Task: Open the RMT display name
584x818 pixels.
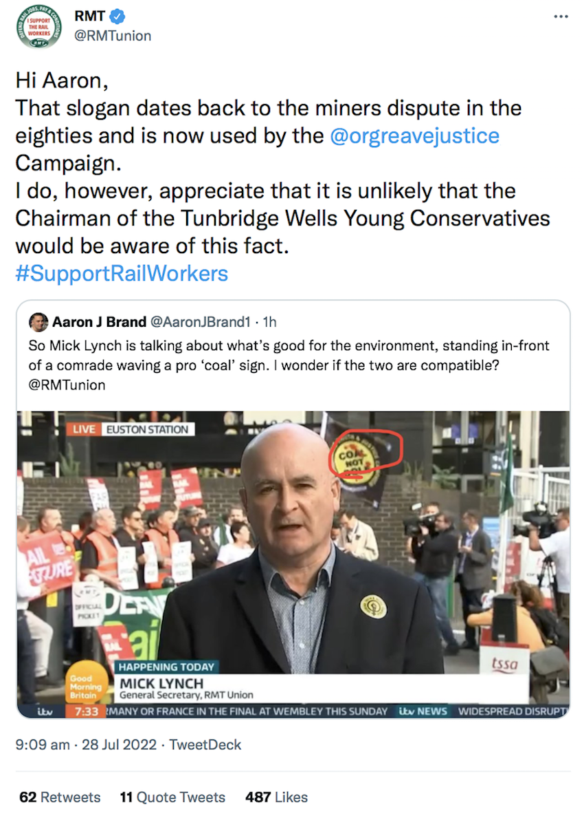Action: point(89,17)
